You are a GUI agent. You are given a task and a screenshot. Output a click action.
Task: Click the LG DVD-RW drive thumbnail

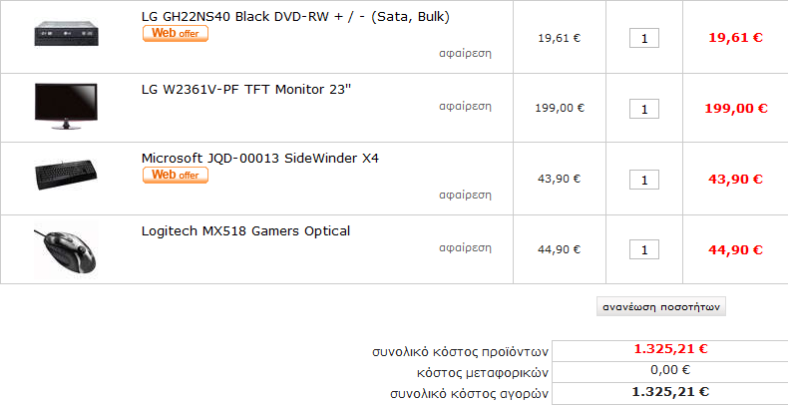(67, 34)
